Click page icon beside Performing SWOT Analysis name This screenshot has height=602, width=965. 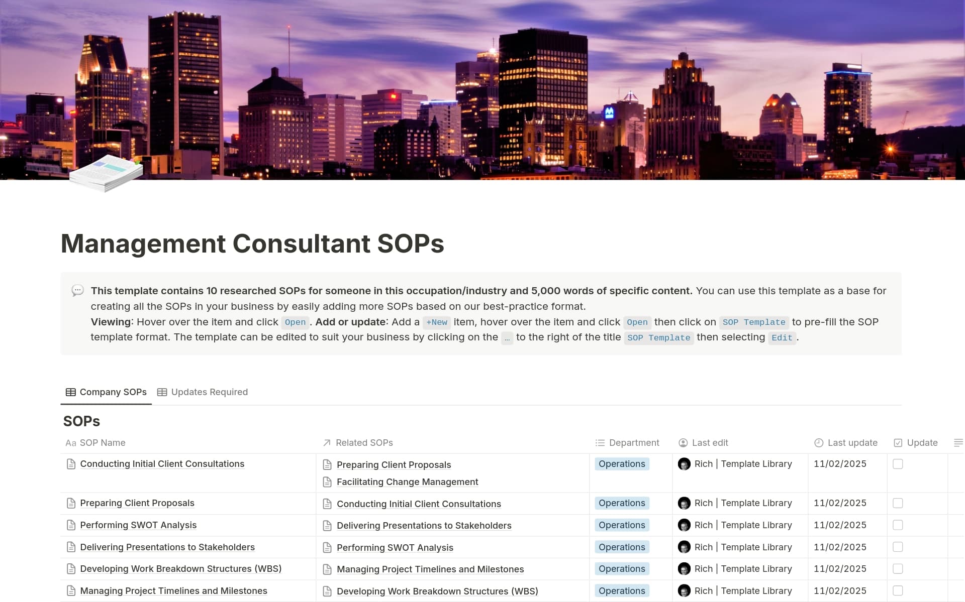point(71,525)
